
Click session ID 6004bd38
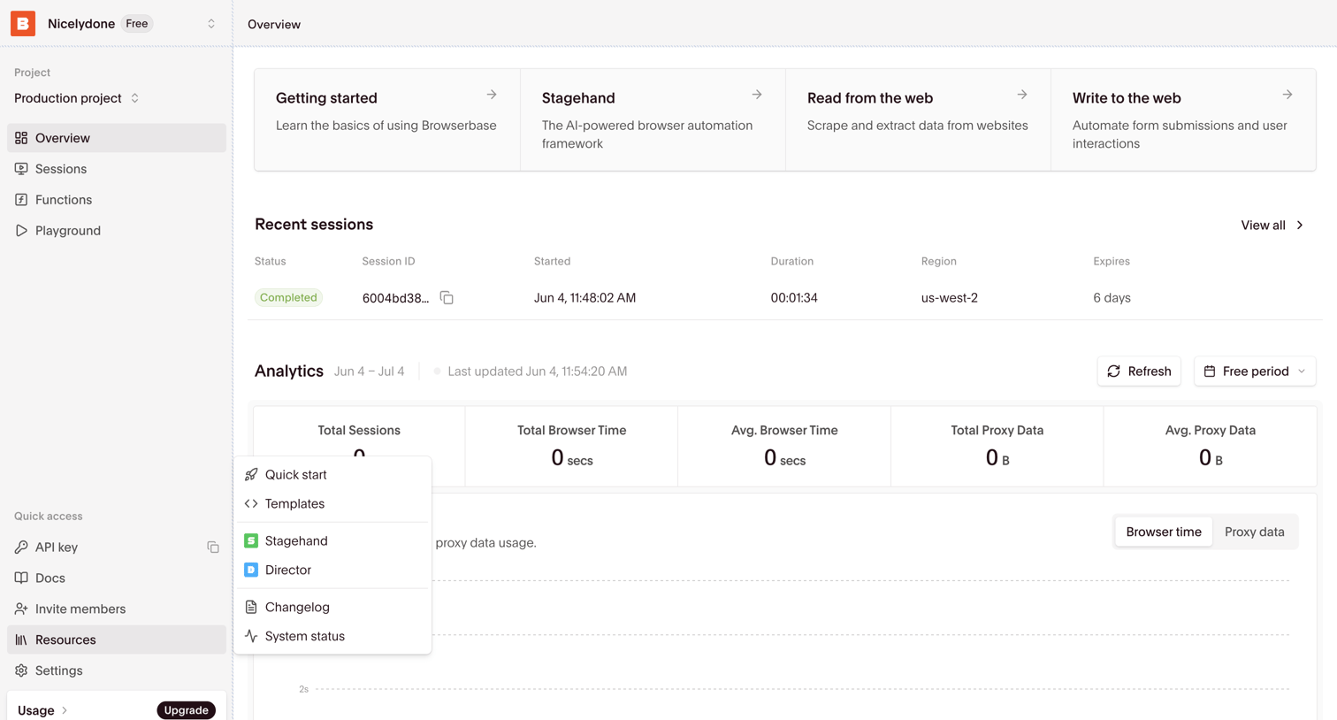[x=395, y=298]
